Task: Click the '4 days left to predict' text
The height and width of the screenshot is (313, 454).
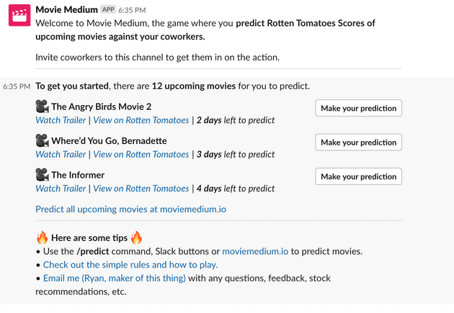Action: [236, 188]
